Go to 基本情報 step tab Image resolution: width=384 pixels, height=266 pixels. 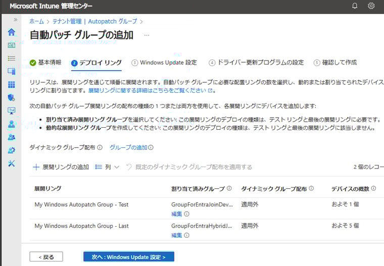[45, 63]
